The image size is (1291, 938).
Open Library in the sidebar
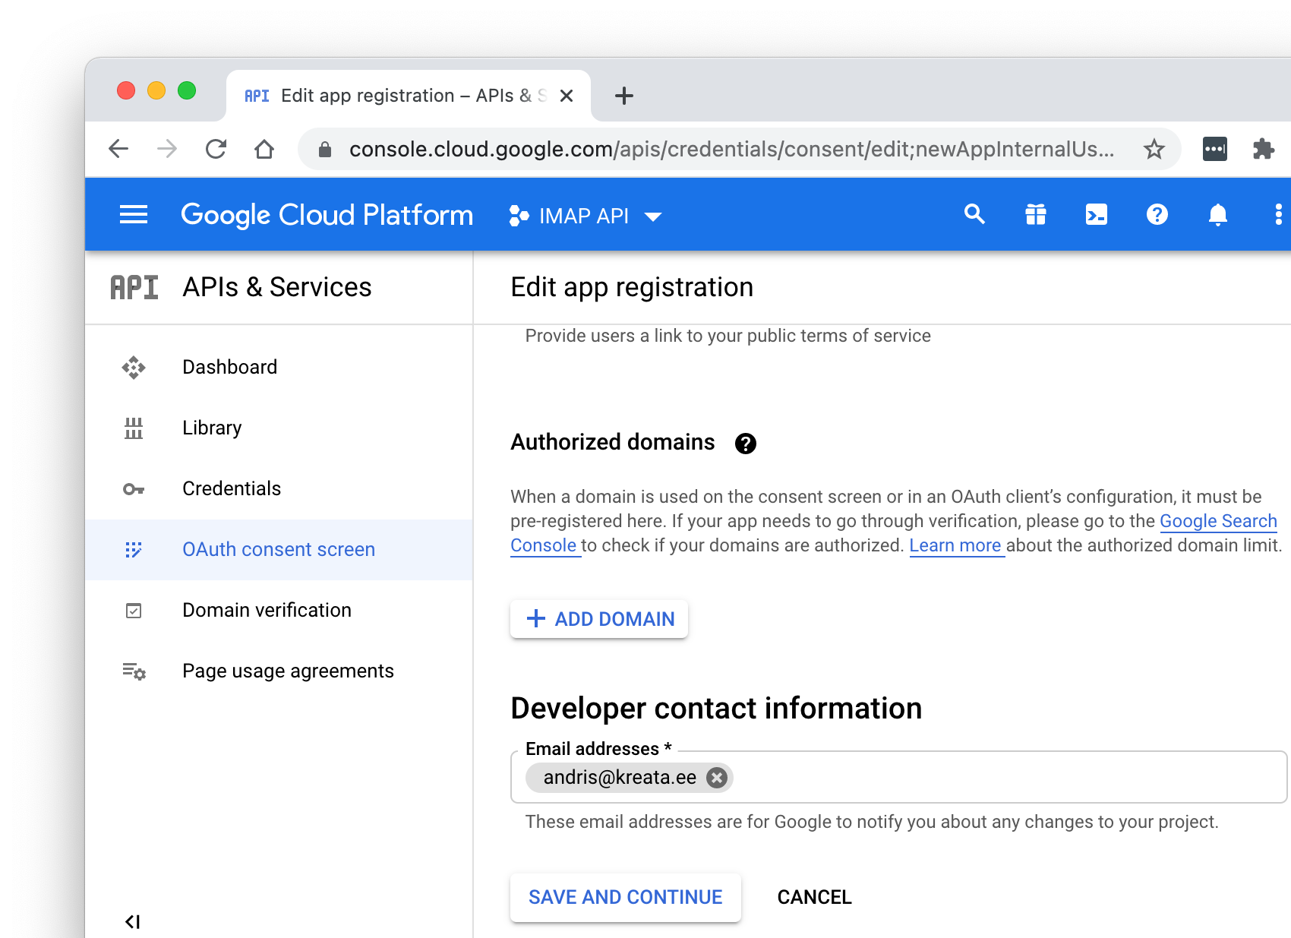pos(279,428)
